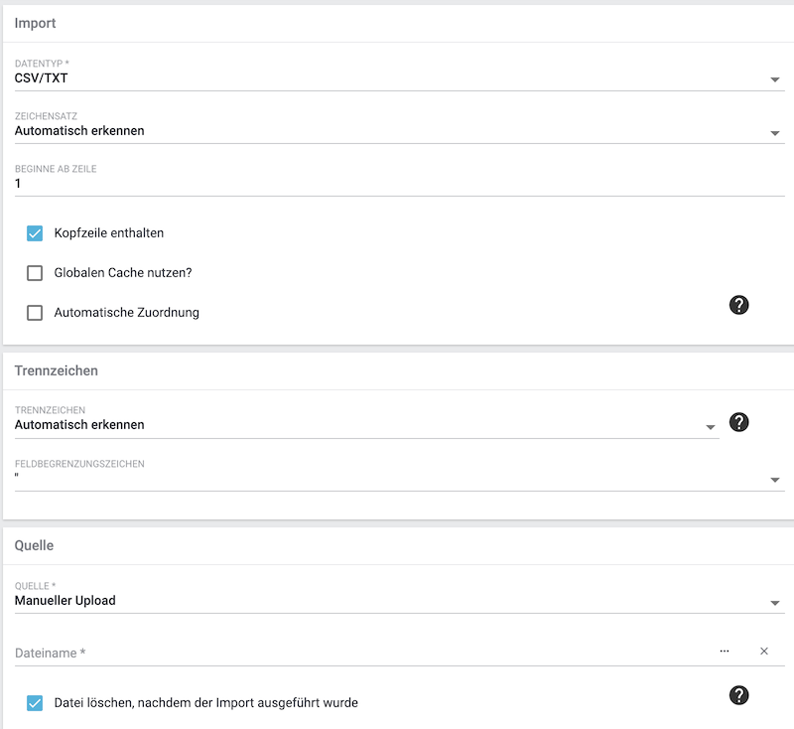Click the Trennzeichen section header
Viewport: 794px width, 729px height.
tap(56, 370)
